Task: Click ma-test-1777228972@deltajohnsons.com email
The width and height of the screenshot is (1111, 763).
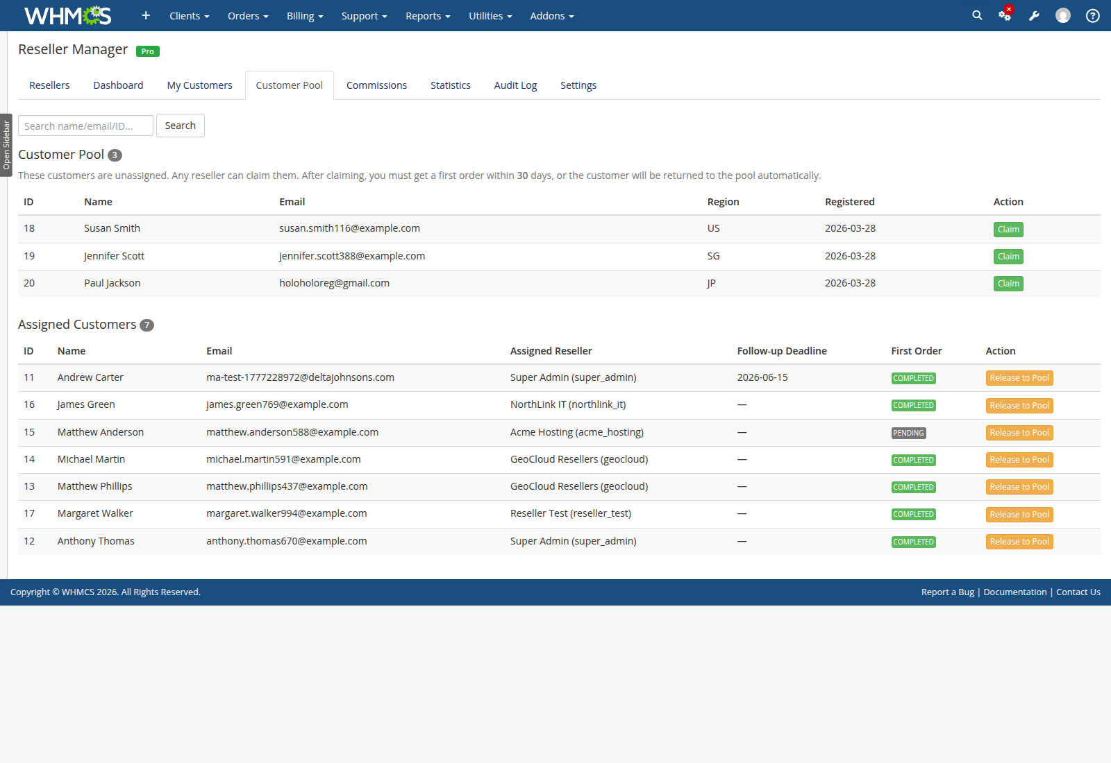Action: (300, 377)
